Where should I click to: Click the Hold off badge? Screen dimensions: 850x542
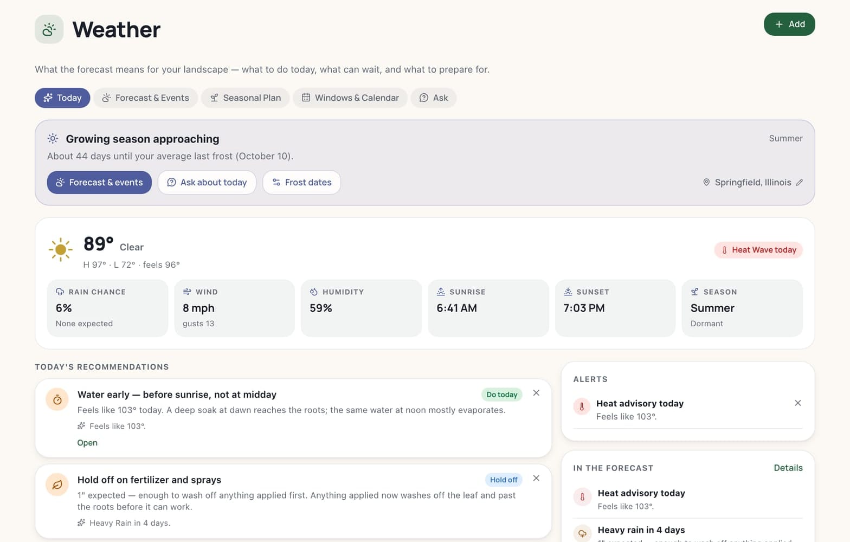504,480
